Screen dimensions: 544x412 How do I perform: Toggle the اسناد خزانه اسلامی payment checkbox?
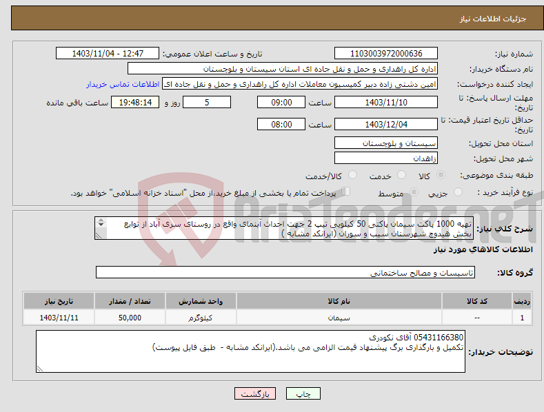click(346, 192)
